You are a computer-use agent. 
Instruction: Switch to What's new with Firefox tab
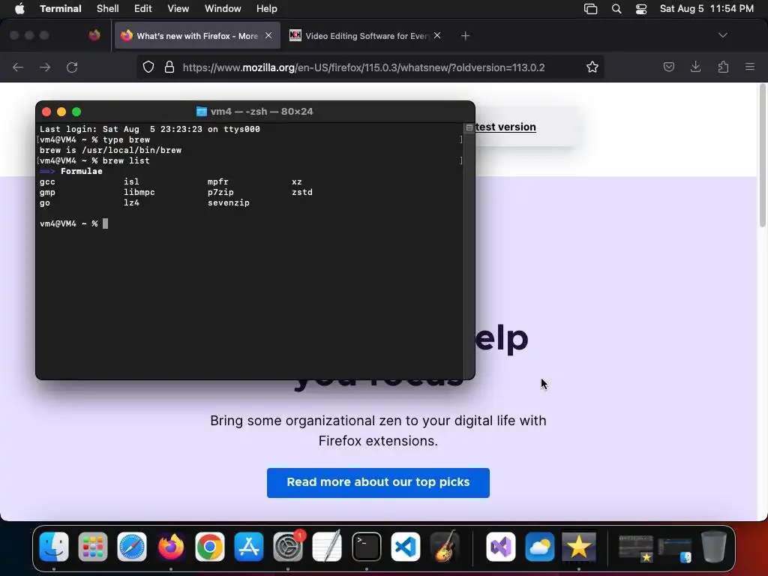click(x=197, y=36)
